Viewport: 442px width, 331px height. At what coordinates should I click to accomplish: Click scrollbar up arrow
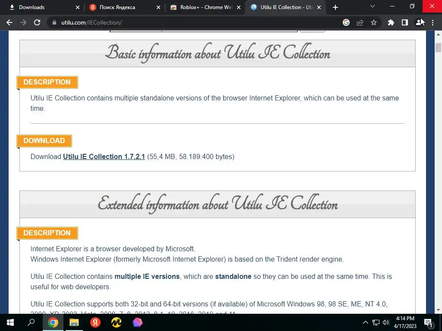pyautogui.click(x=438, y=34)
